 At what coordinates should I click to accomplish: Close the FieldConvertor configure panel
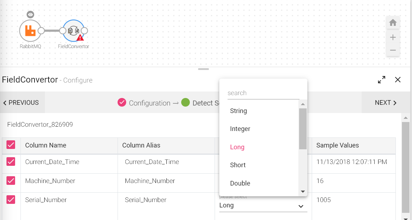click(398, 80)
